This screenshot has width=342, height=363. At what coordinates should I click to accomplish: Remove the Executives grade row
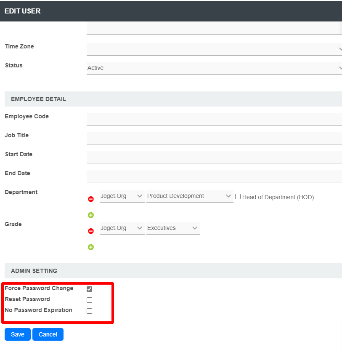point(90,231)
